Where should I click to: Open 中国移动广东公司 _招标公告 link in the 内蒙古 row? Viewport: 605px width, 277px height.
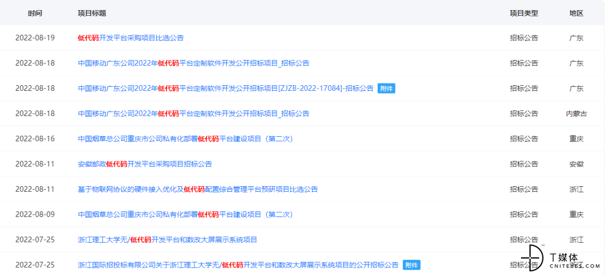pyautogui.click(x=194, y=114)
